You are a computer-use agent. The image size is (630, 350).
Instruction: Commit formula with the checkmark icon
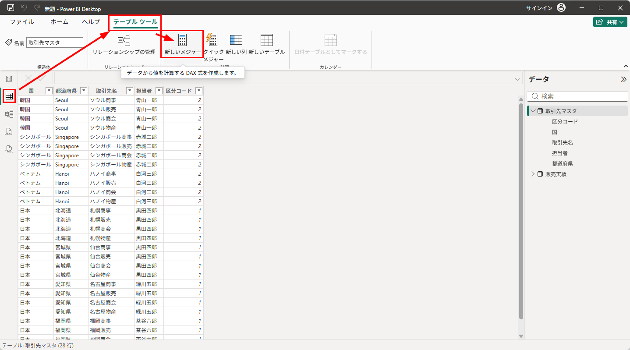pos(42,78)
